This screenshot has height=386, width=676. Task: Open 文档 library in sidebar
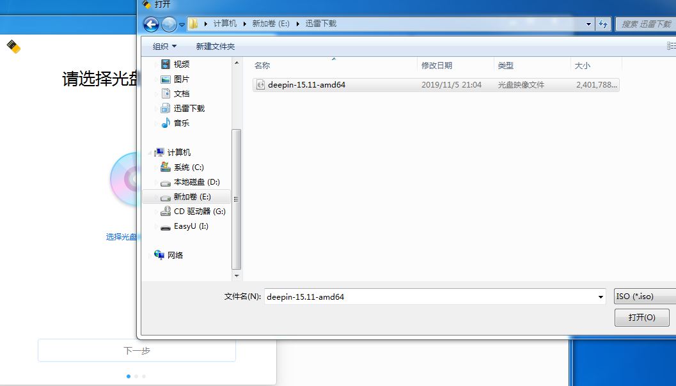point(182,93)
